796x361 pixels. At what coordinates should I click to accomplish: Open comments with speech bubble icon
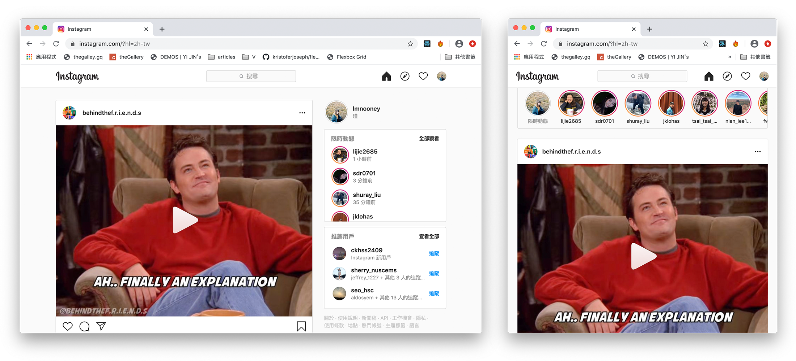click(x=84, y=326)
